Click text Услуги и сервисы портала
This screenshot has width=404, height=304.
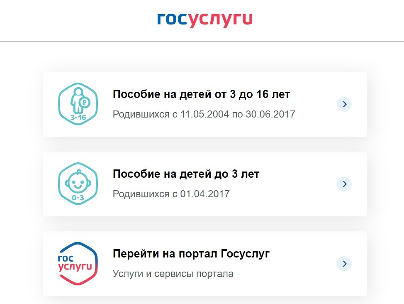point(173,274)
